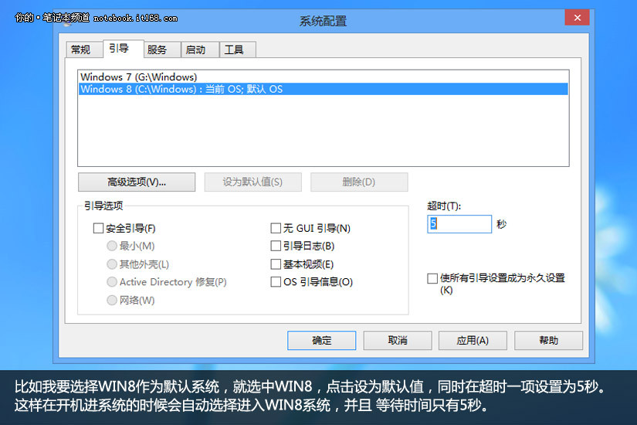Click the 高级选项(V)... button
Screen dimensions: 637x425
click(x=137, y=182)
